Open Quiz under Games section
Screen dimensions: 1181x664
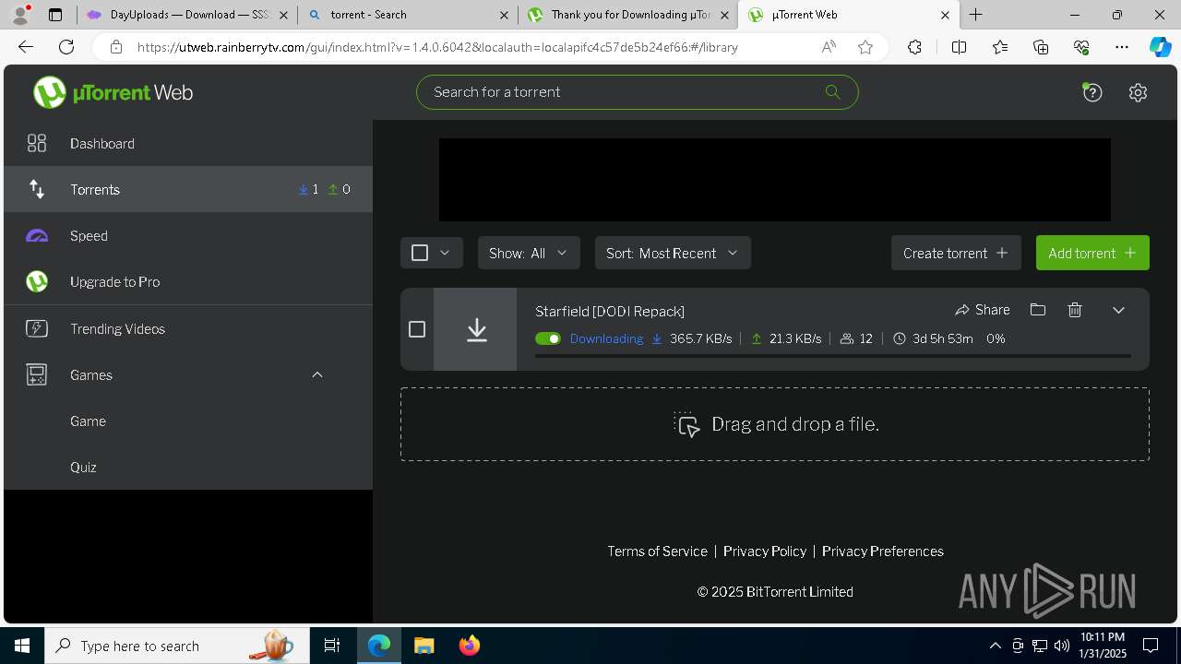click(188, 467)
